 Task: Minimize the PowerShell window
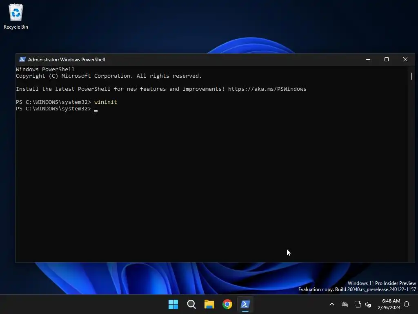pos(368,59)
